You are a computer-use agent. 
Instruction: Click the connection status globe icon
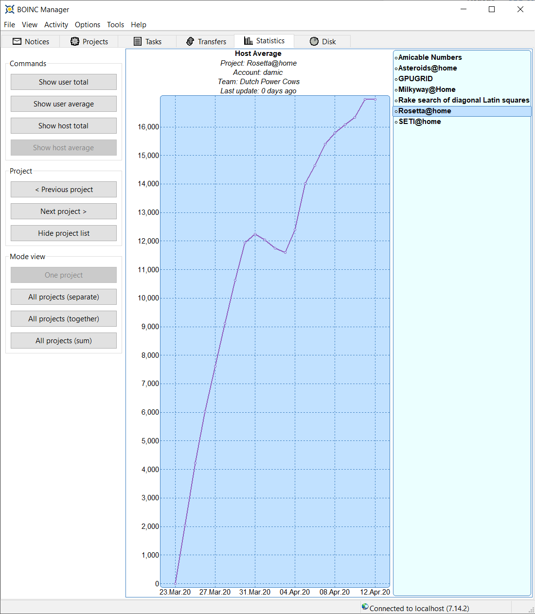click(x=365, y=607)
